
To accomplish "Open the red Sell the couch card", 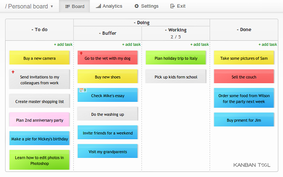I will coord(244,76).
